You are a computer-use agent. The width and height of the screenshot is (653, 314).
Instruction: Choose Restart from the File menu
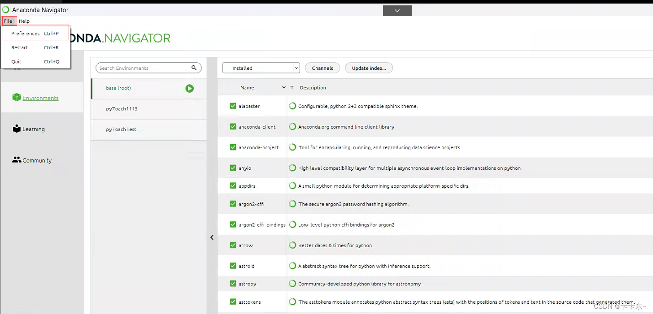pyautogui.click(x=35, y=47)
